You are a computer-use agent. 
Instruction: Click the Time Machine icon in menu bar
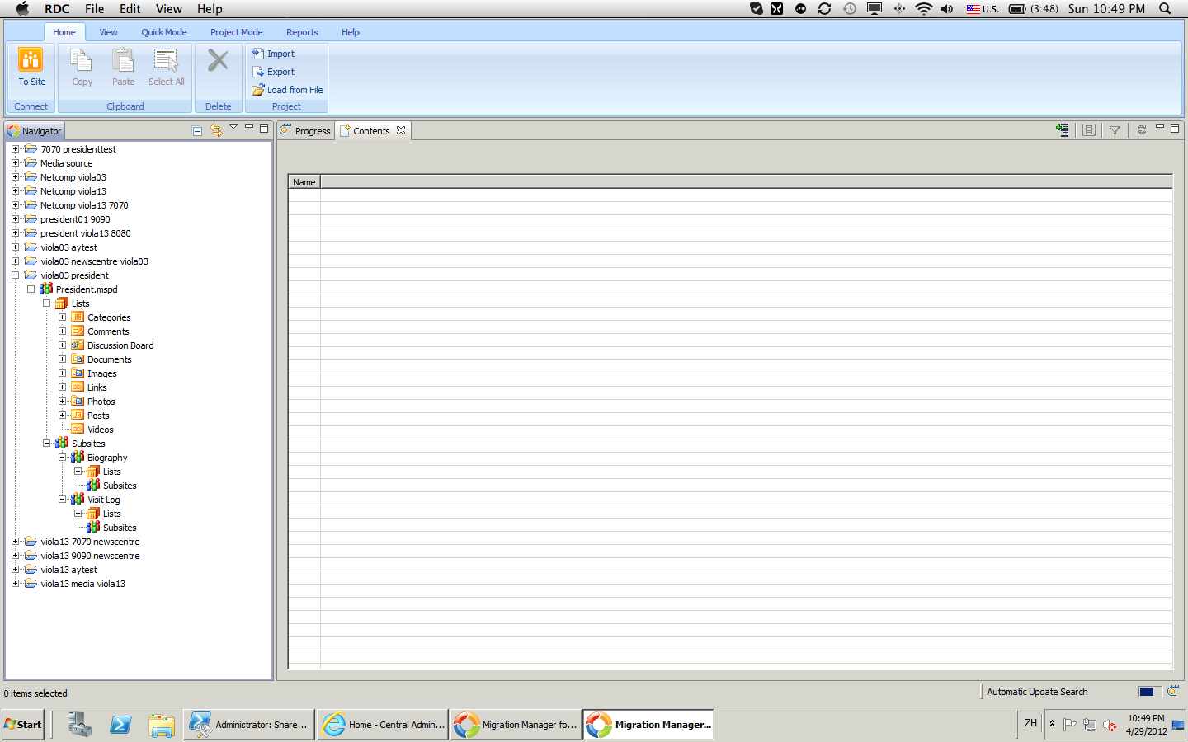tap(850, 8)
